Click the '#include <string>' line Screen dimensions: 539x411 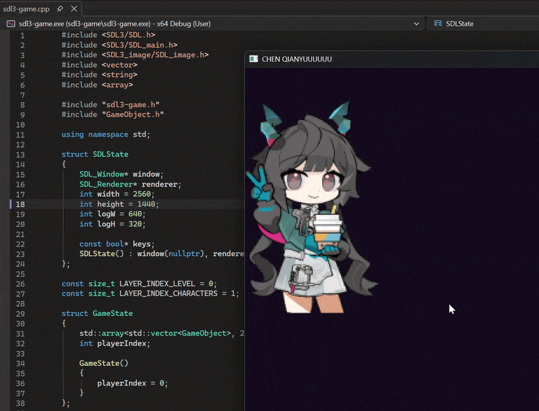point(99,75)
